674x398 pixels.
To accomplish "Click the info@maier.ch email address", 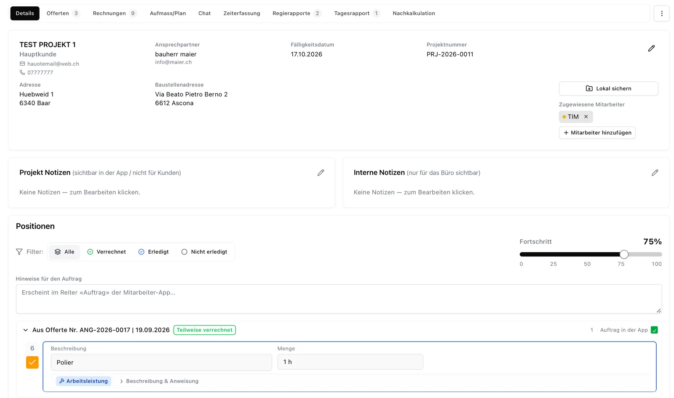I will pyautogui.click(x=173, y=62).
